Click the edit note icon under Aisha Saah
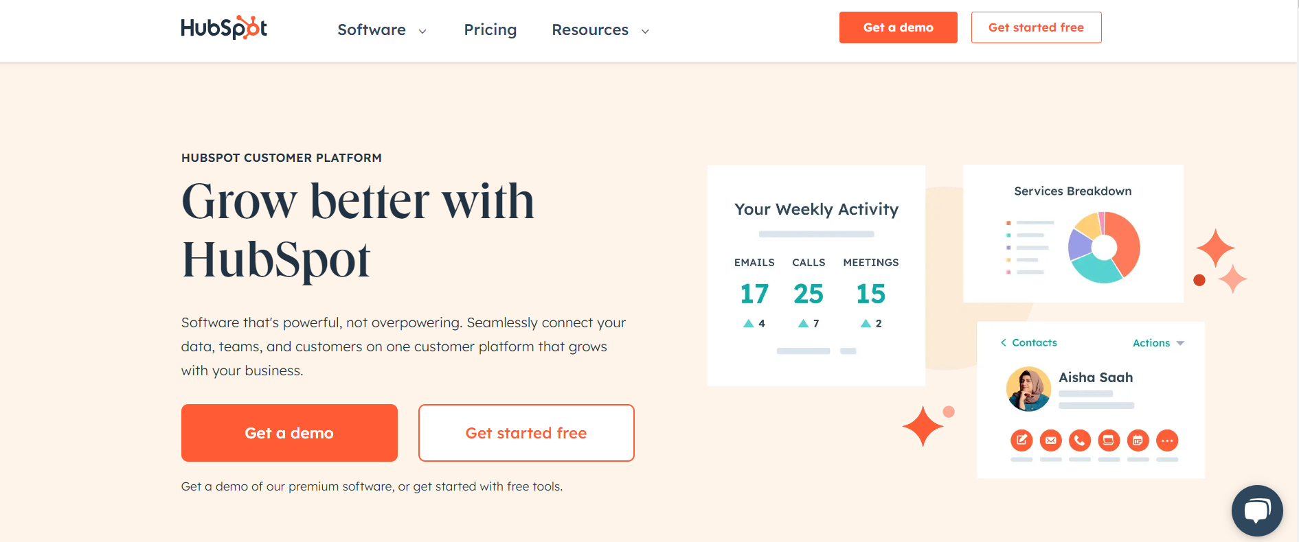Screen dimensions: 1299x542 tap(1021, 440)
